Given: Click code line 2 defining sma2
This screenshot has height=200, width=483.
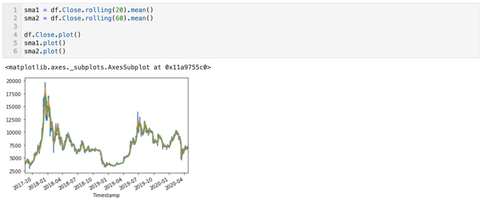Looking at the screenshot, I should (x=88, y=18).
